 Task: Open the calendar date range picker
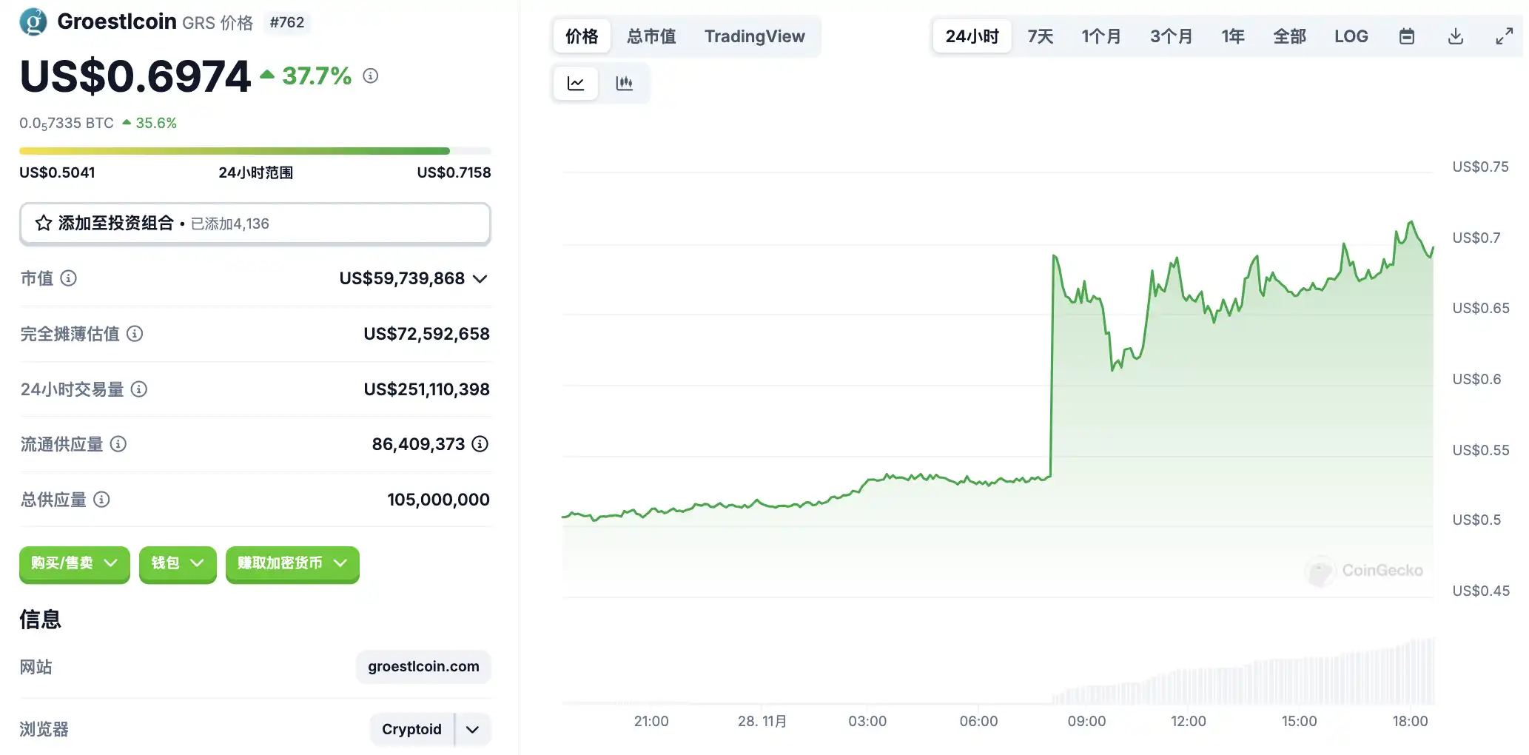pyautogui.click(x=1407, y=36)
